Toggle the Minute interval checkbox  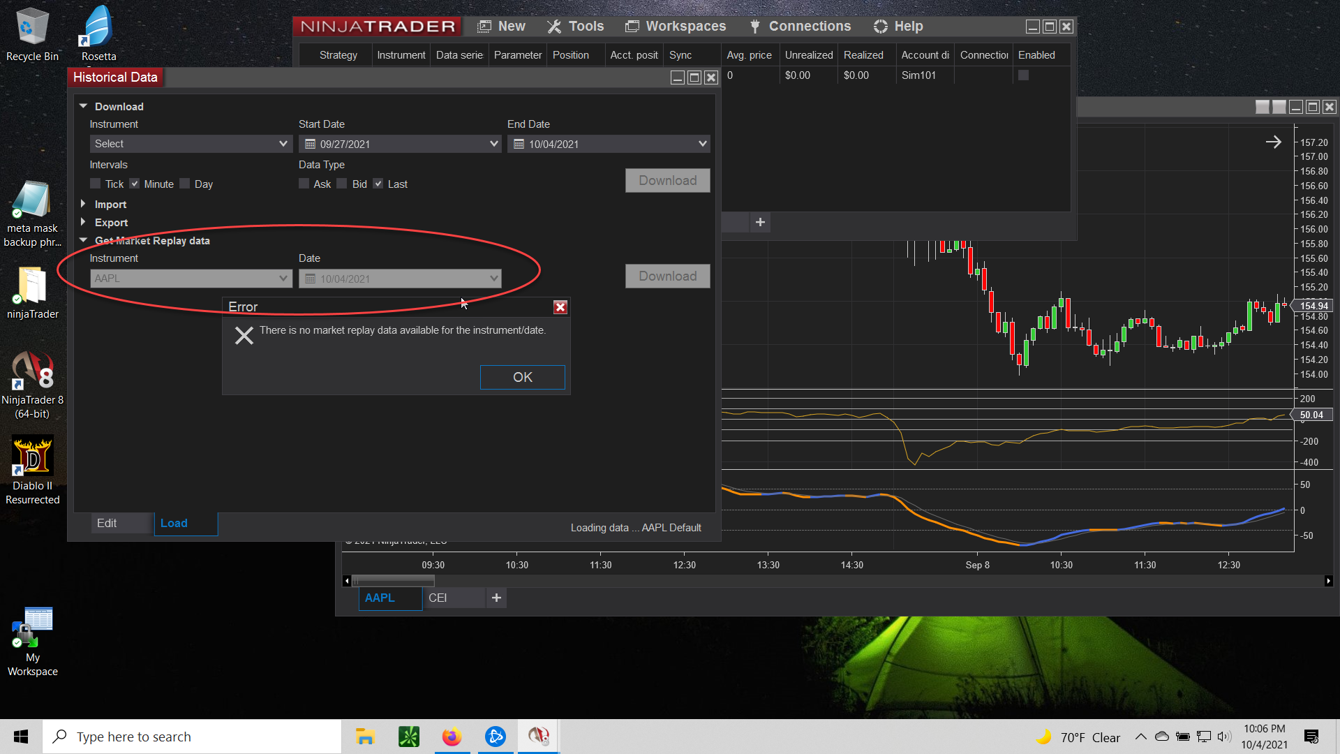[135, 184]
